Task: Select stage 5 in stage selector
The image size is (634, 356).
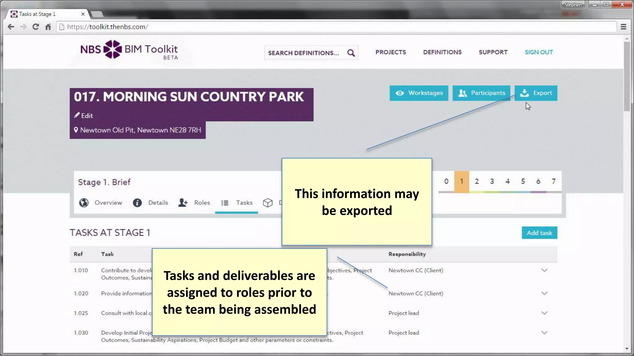Action: click(523, 181)
